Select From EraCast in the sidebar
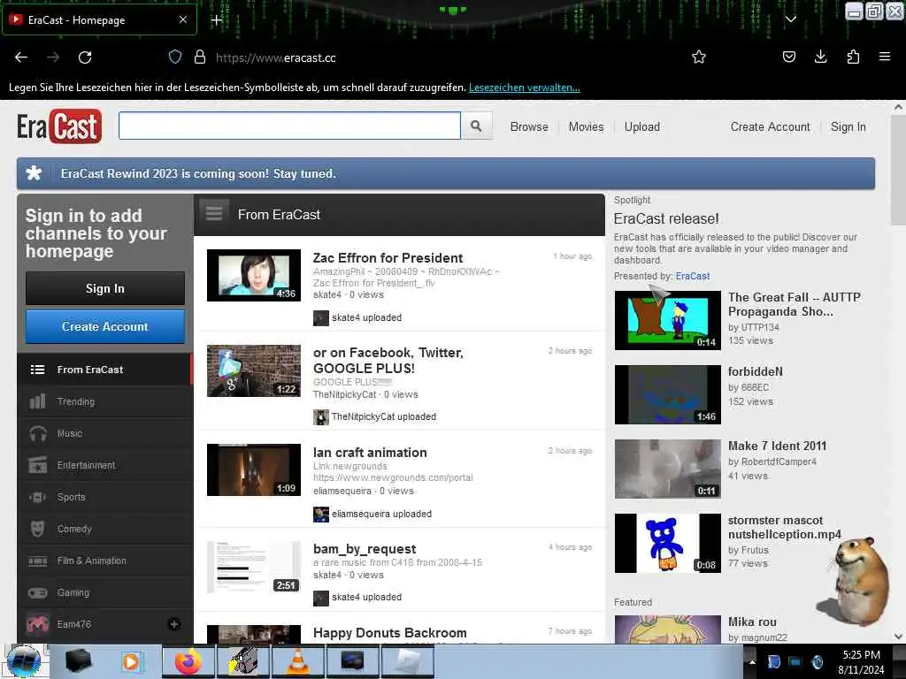906x679 pixels. [105, 370]
